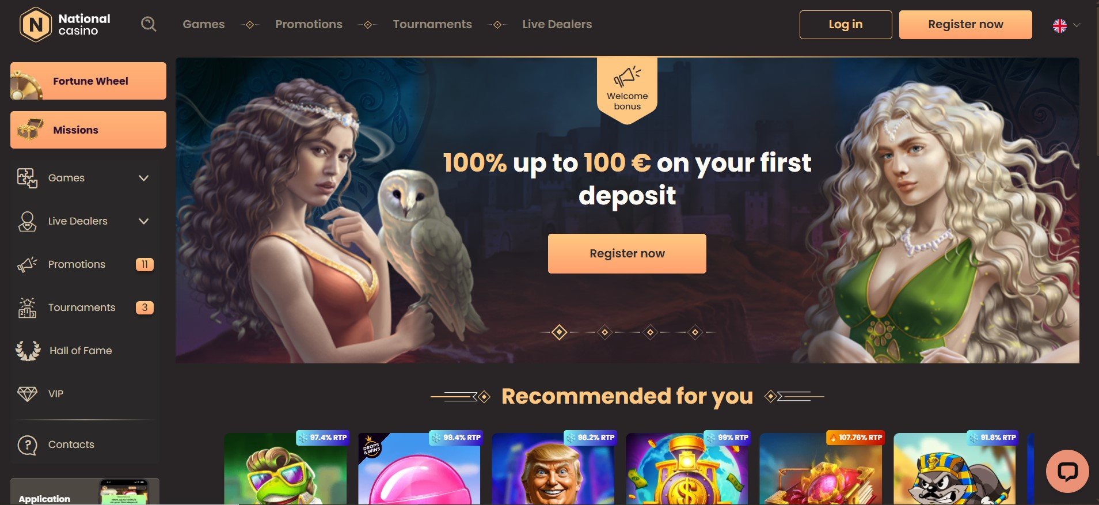This screenshot has width=1099, height=505.
Task: Click the Promotions megaphone icon in sidebar
Action: [x=27, y=264]
